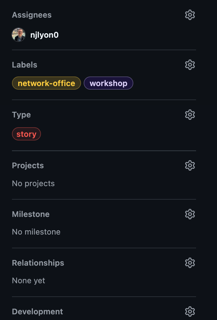Filter by the network-office label
217x320 pixels.
(x=46, y=83)
